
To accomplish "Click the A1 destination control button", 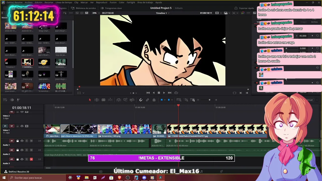I will 12,141.
